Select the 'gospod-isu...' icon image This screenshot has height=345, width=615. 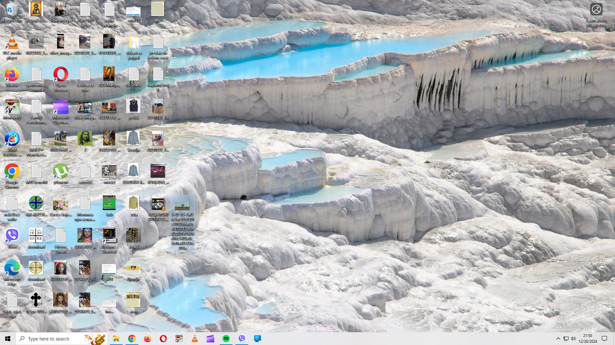tap(36, 12)
